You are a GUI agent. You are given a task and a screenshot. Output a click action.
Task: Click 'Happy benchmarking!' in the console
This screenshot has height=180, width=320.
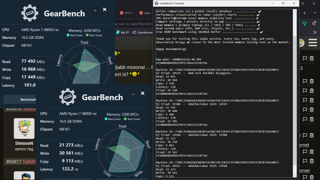click(171, 49)
